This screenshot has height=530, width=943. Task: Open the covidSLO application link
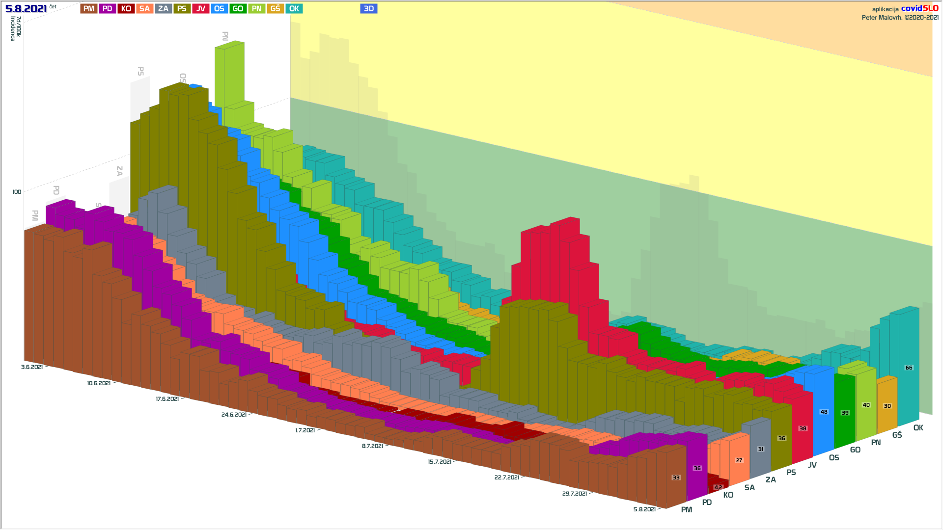click(919, 8)
